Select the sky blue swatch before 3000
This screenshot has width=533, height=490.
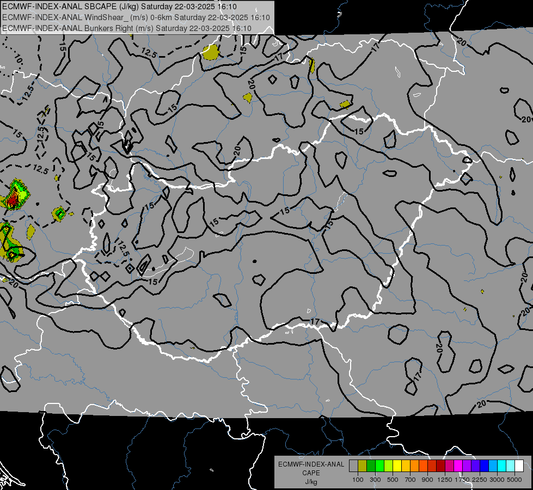click(x=493, y=465)
